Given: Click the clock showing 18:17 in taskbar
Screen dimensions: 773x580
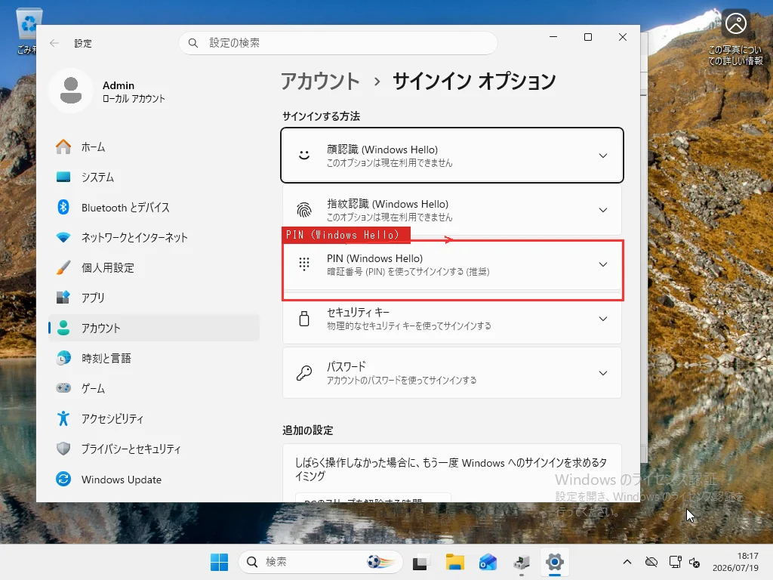Looking at the screenshot, I should 735,562.
